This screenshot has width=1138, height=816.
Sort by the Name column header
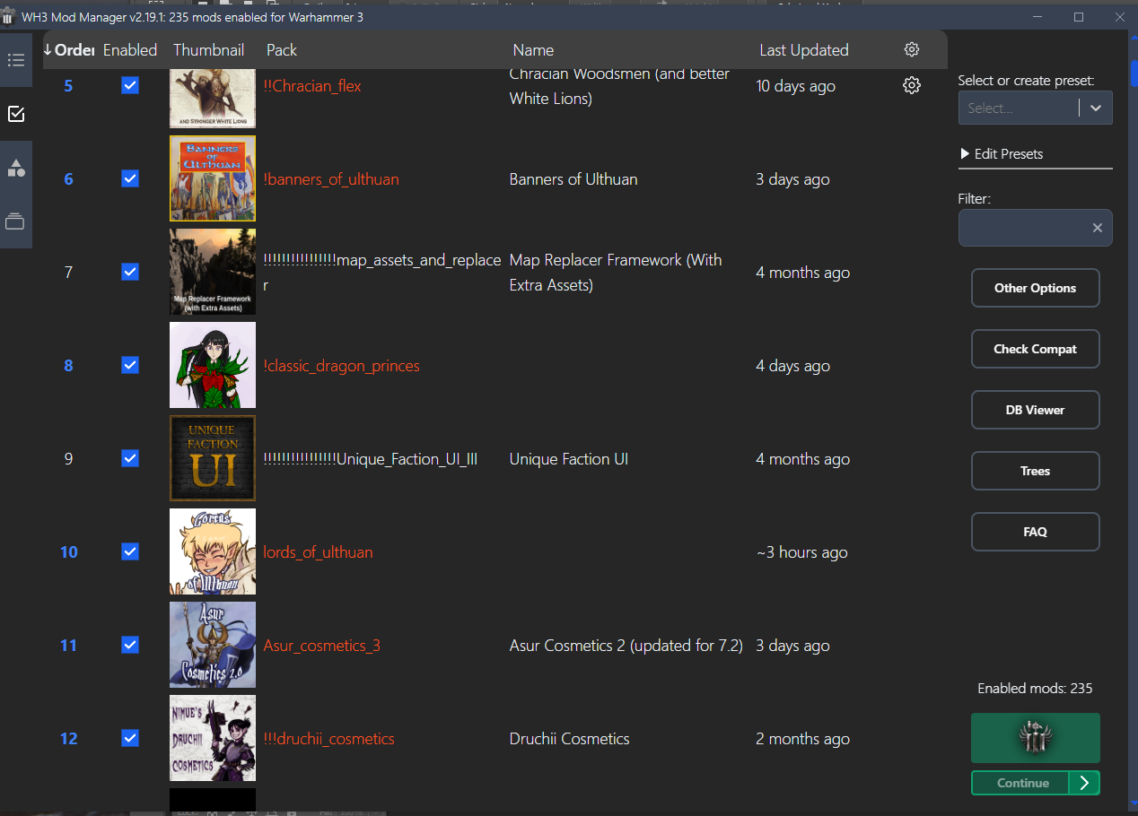coord(533,50)
